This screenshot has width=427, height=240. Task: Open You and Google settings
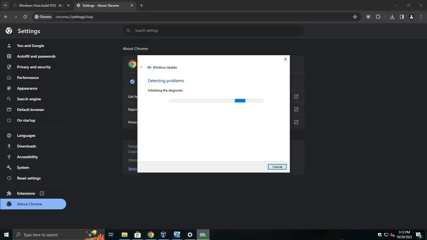(33, 46)
